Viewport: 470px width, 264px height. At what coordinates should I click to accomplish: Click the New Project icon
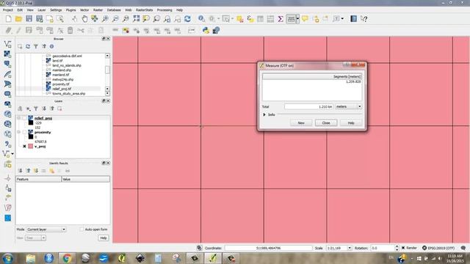tap(8, 19)
